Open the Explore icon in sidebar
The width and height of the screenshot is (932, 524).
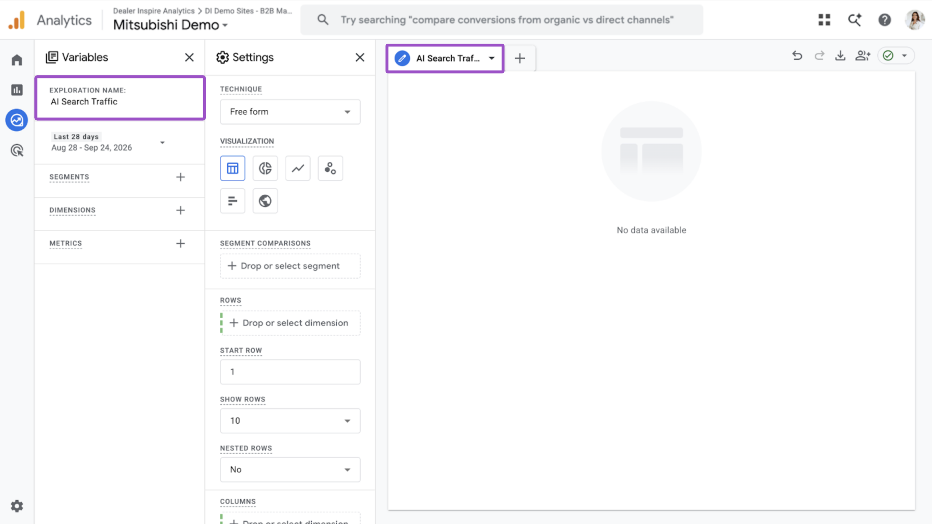pyautogui.click(x=17, y=120)
